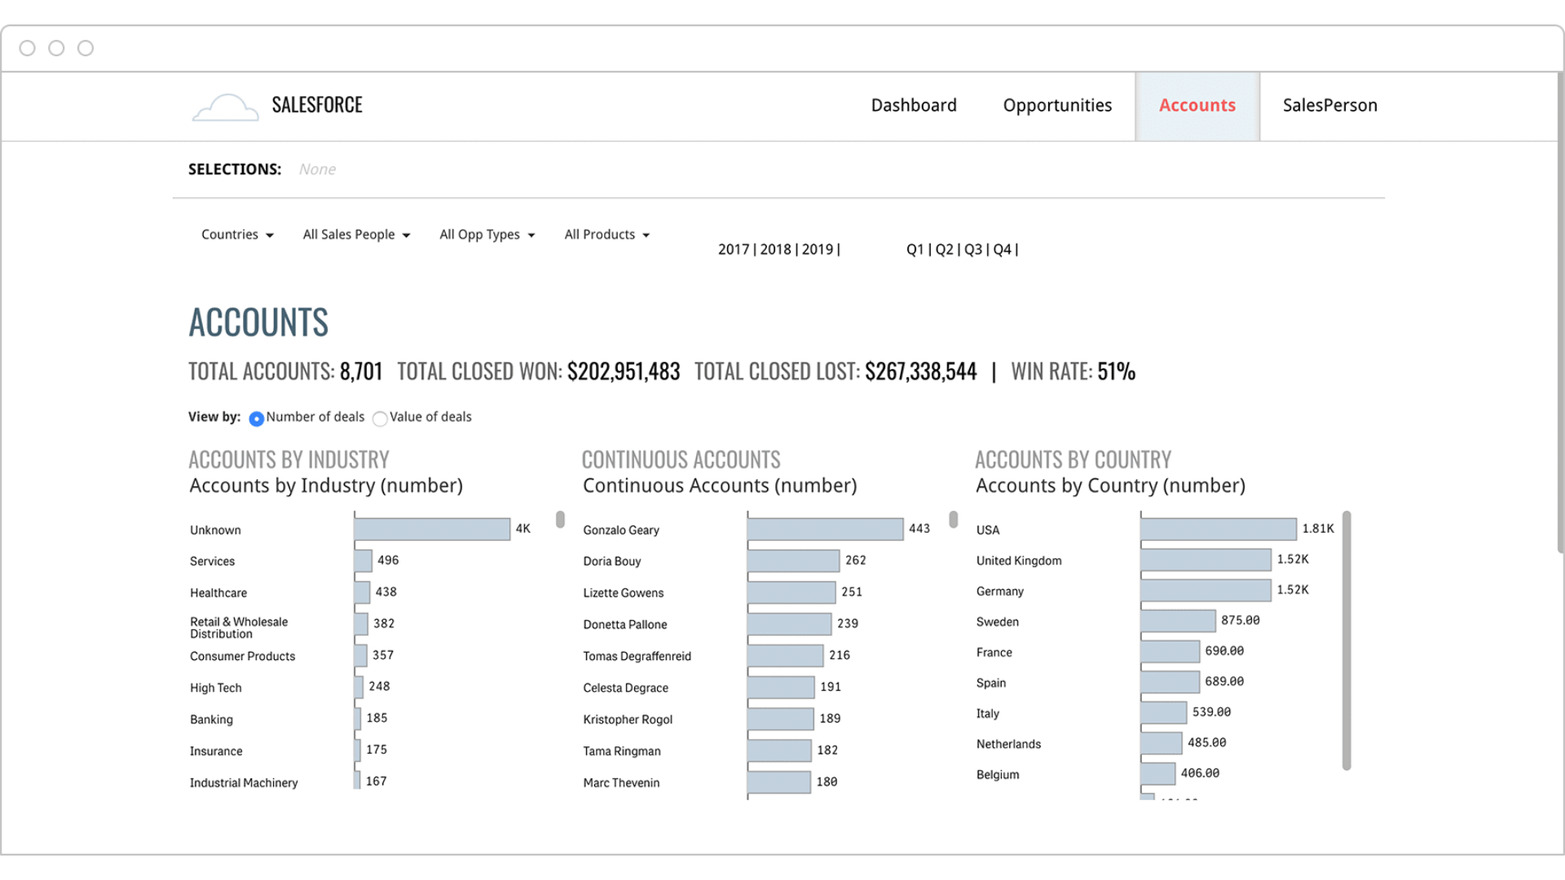This screenshot has height=880, width=1565.
Task: Filter by quarter Q3
Action: coord(972,249)
